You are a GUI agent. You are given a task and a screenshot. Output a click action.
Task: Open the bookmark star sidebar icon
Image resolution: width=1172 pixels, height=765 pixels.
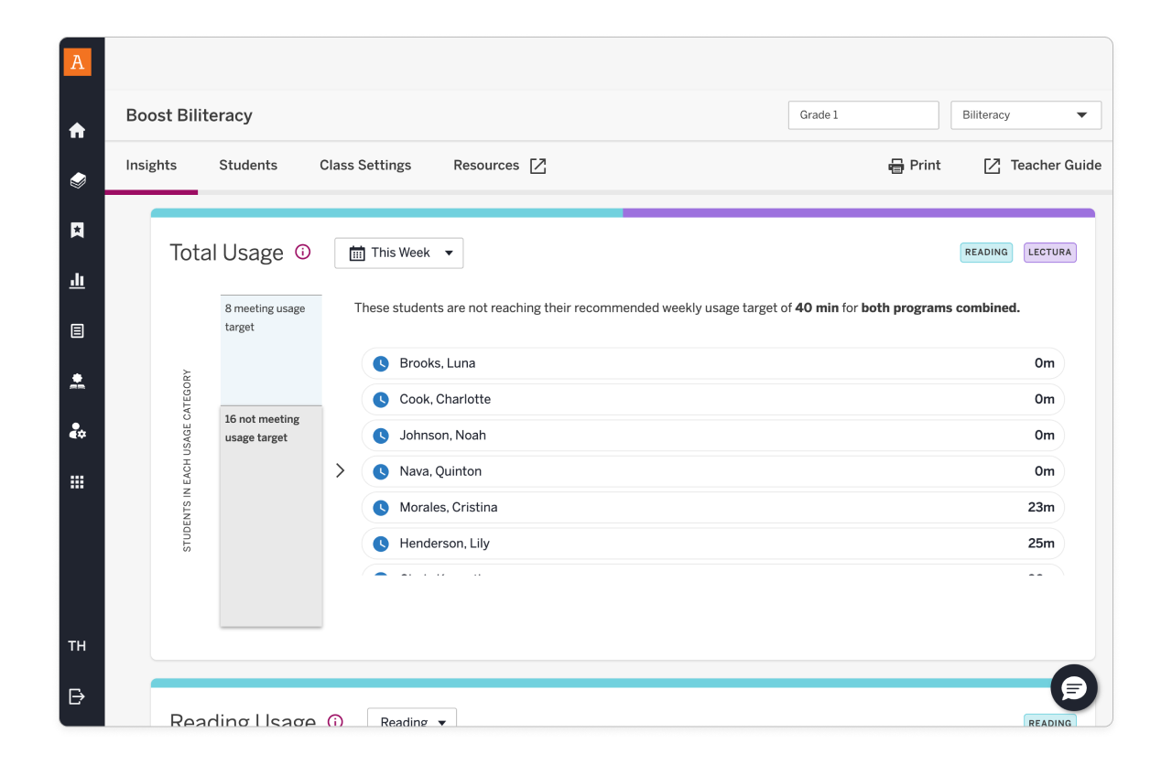[77, 231]
